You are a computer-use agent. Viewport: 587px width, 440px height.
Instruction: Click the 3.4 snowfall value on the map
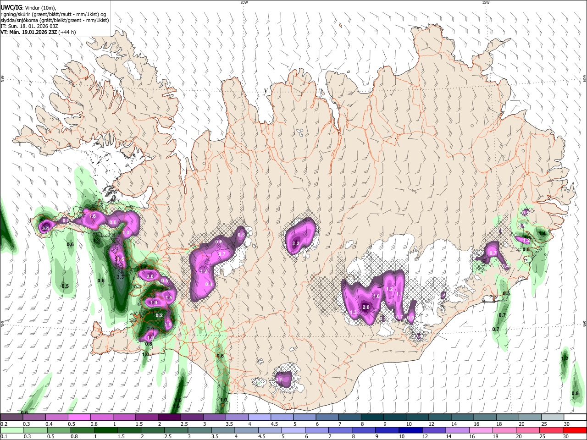pos(45,228)
